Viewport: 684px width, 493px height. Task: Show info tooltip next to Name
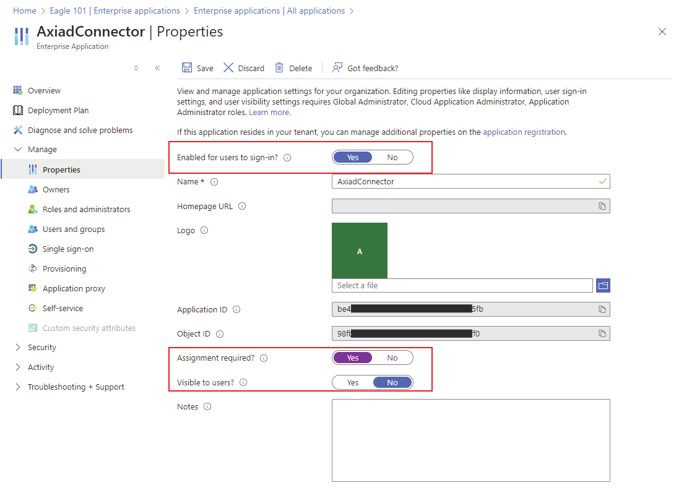pyautogui.click(x=214, y=182)
